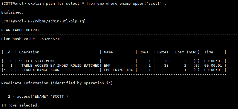Click the utlxplp.sql script path
The image size is (238, 109).
57,21
